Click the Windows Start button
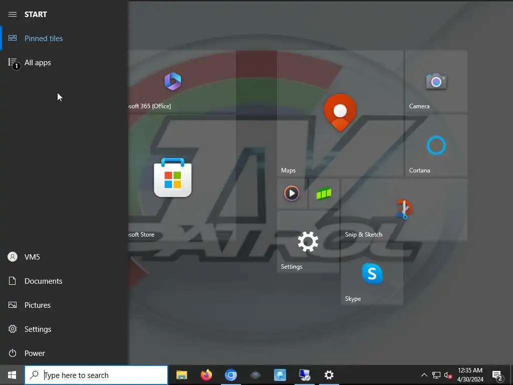Image resolution: width=513 pixels, height=385 pixels. click(12, 375)
